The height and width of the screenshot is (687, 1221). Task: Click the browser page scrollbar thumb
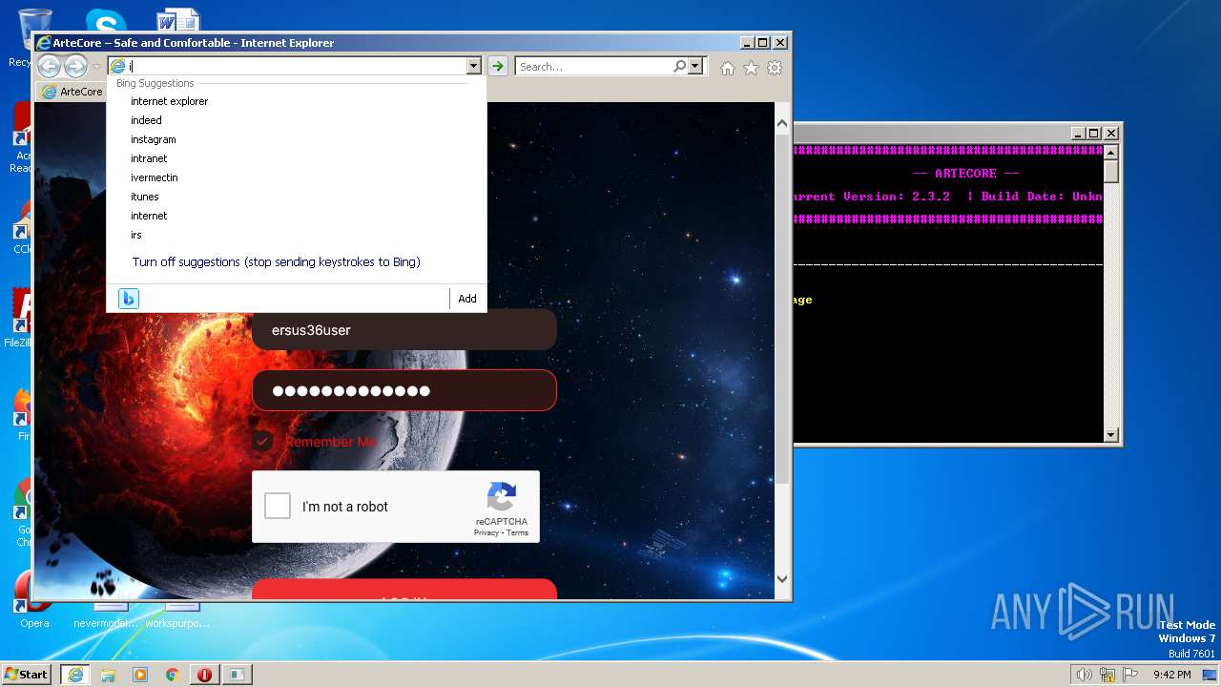pos(782,307)
